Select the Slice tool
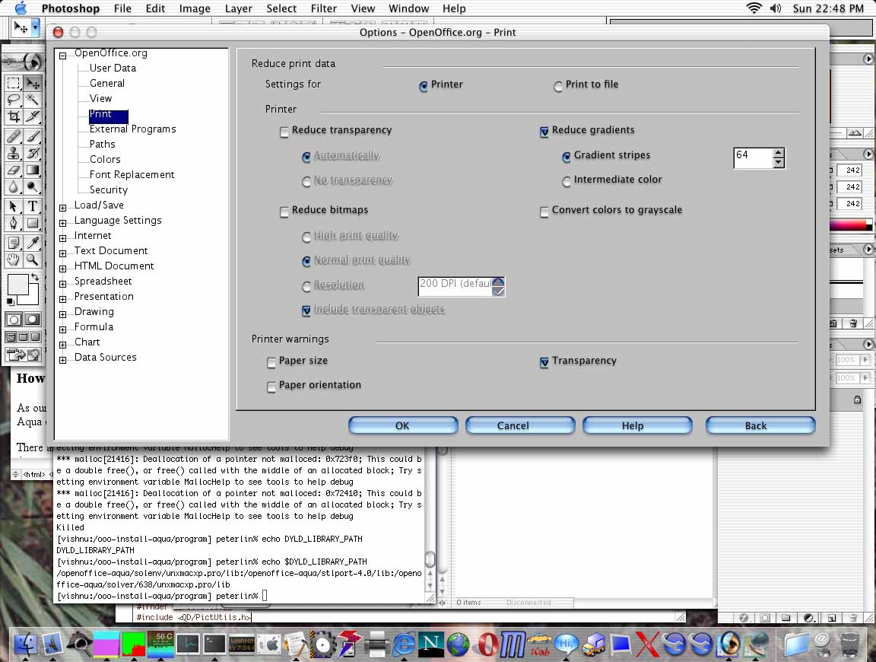Viewport: 876px width, 662px height. click(x=33, y=116)
